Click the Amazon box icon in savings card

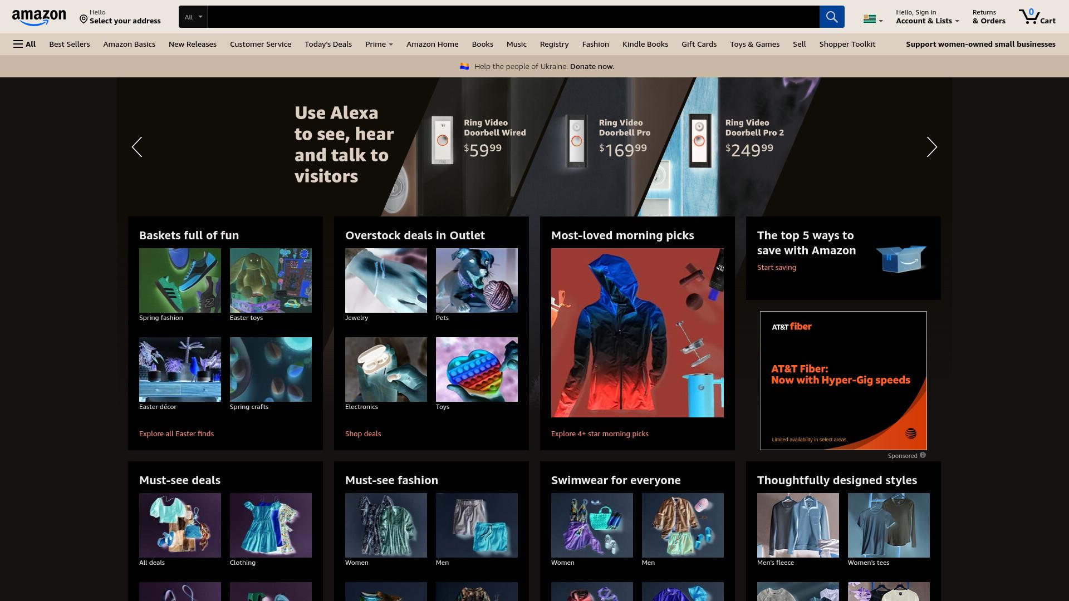point(901,258)
